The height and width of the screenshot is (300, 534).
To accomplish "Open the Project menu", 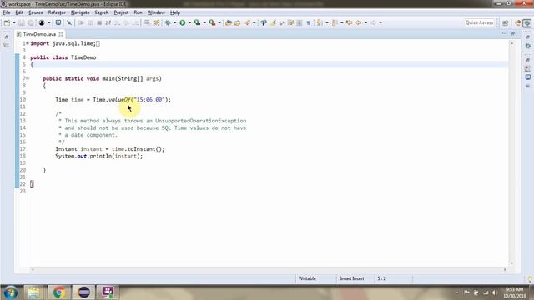I will click(x=121, y=12).
